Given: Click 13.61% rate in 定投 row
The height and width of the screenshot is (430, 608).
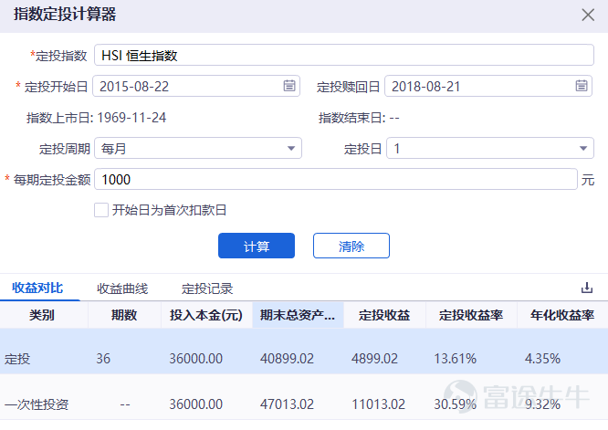Looking at the screenshot, I should pyautogui.click(x=455, y=359).
